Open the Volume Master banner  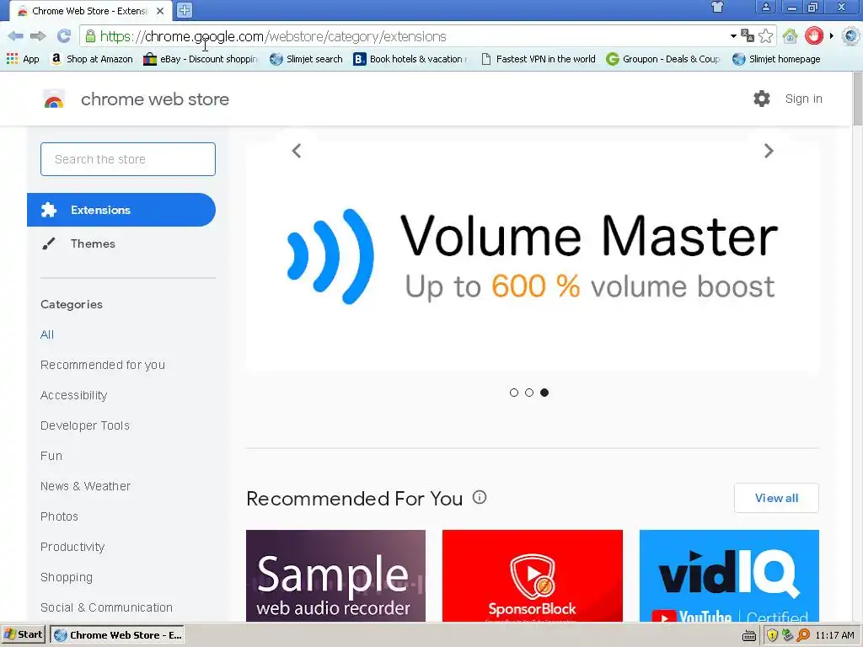533,256
